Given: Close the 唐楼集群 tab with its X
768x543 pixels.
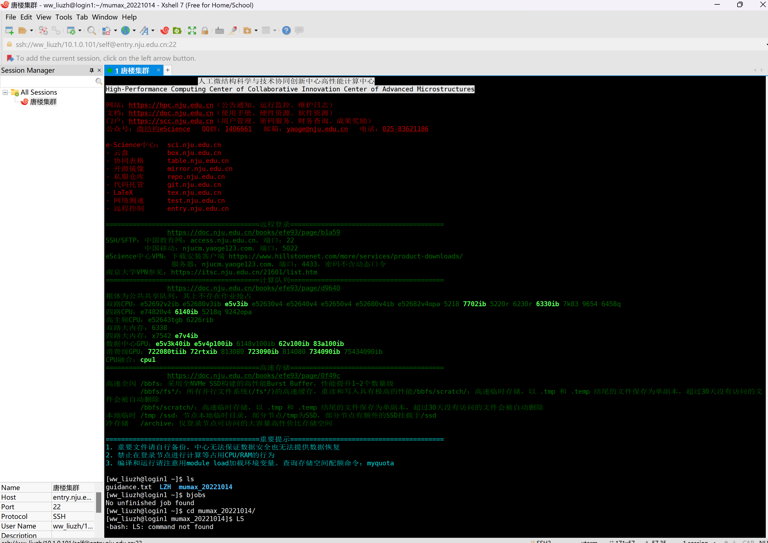Looking at the screenshot, I should coord(158,70).
